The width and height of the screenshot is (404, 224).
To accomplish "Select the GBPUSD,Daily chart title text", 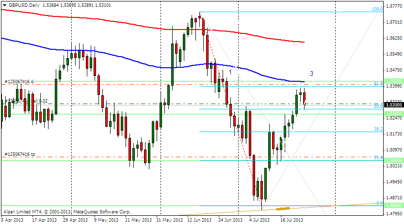I will 24,5.
